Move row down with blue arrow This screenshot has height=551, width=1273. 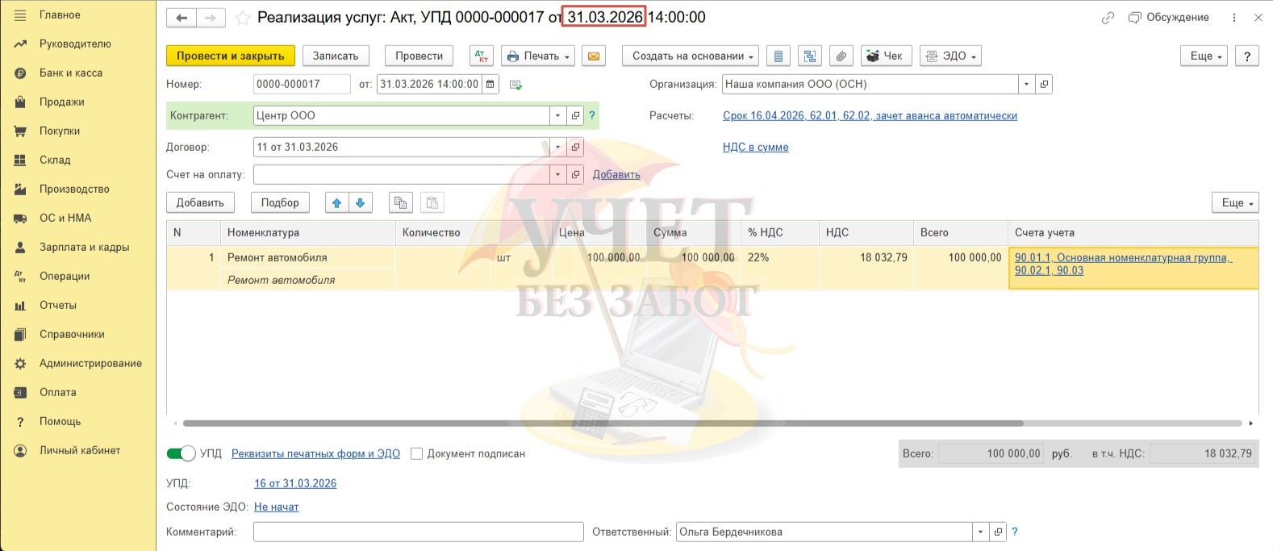360,202
